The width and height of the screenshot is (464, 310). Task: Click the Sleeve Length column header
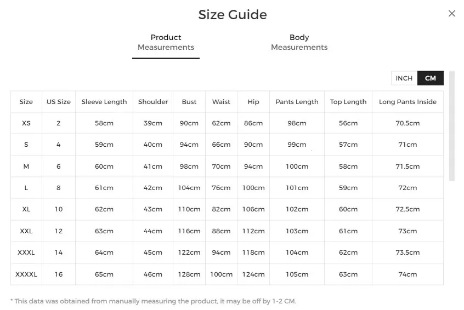[x=104, y=102]
